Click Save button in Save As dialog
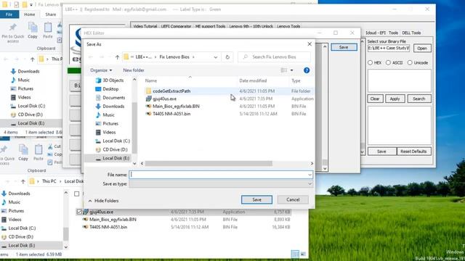The height and width of the screenshot is (261, 465). [256, 200]
